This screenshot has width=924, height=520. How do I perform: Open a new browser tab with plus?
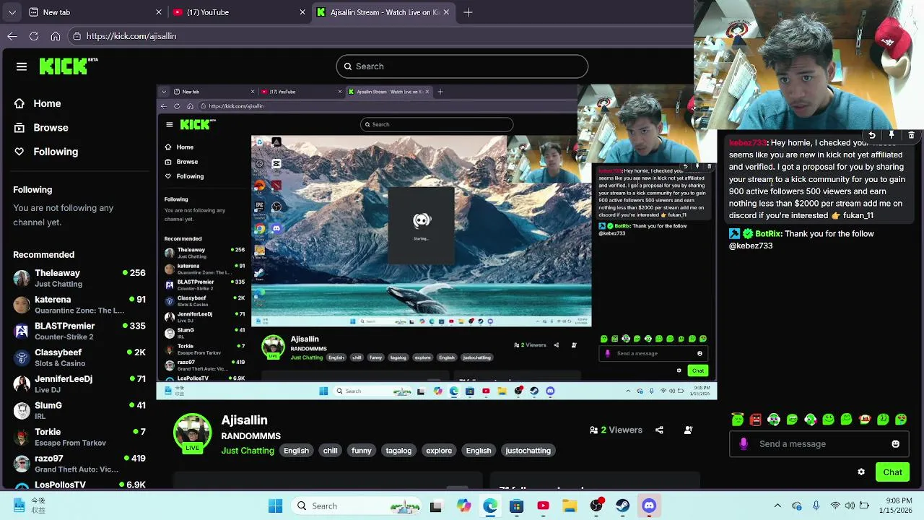tap(468, 12)
